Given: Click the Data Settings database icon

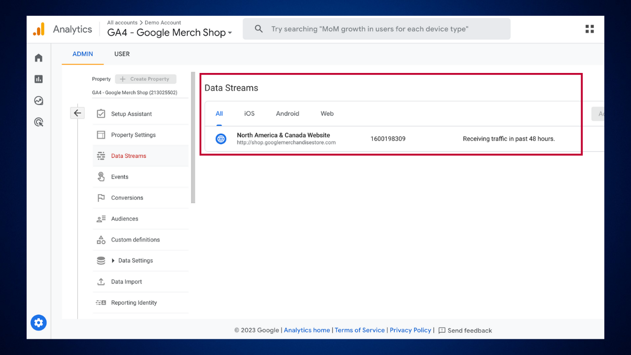Looking at the screenshot, I should [x=101, y=260].
